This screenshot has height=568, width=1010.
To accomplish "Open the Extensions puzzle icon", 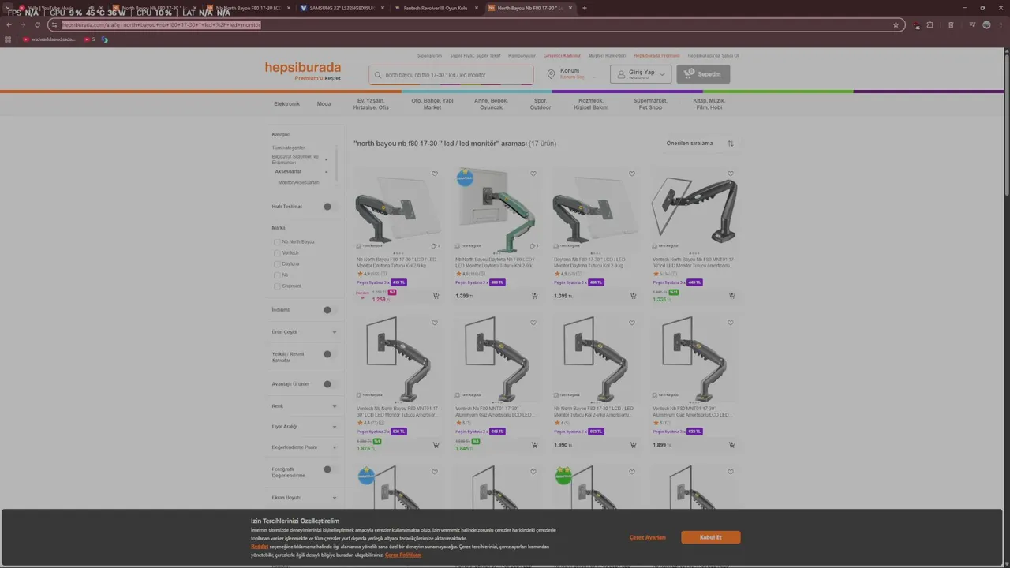I will tap(930, 24).
